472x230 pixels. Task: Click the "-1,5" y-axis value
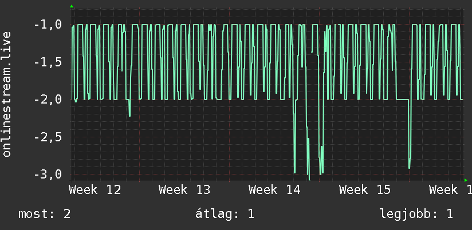48,62
